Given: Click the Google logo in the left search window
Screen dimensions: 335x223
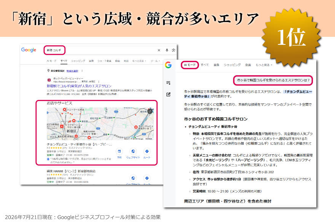Looking at the screenshot, I should [29, 50].
